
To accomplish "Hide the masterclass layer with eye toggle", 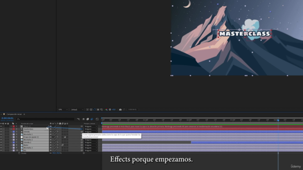I will (1, 129).
